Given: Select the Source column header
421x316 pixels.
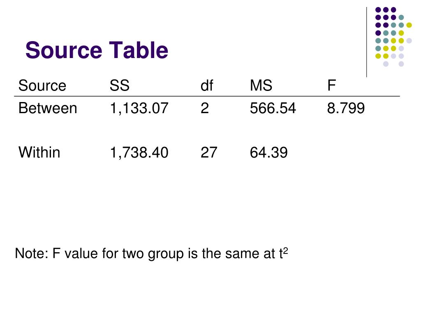Looking at the screenshot, I should (42, 86).
